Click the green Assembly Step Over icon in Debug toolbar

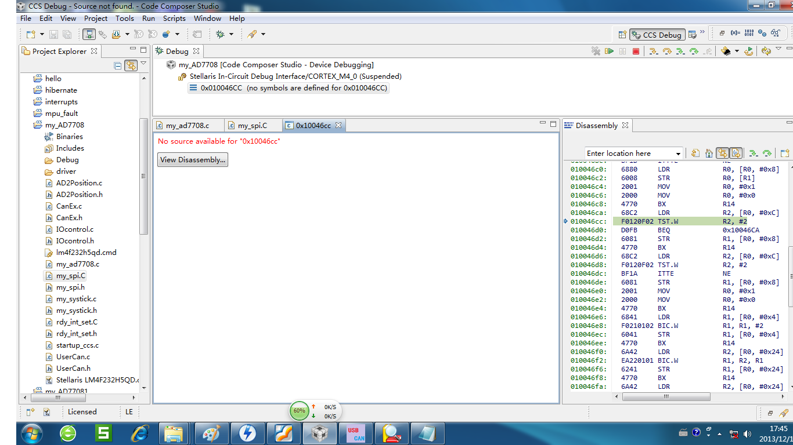click(694, 51)
